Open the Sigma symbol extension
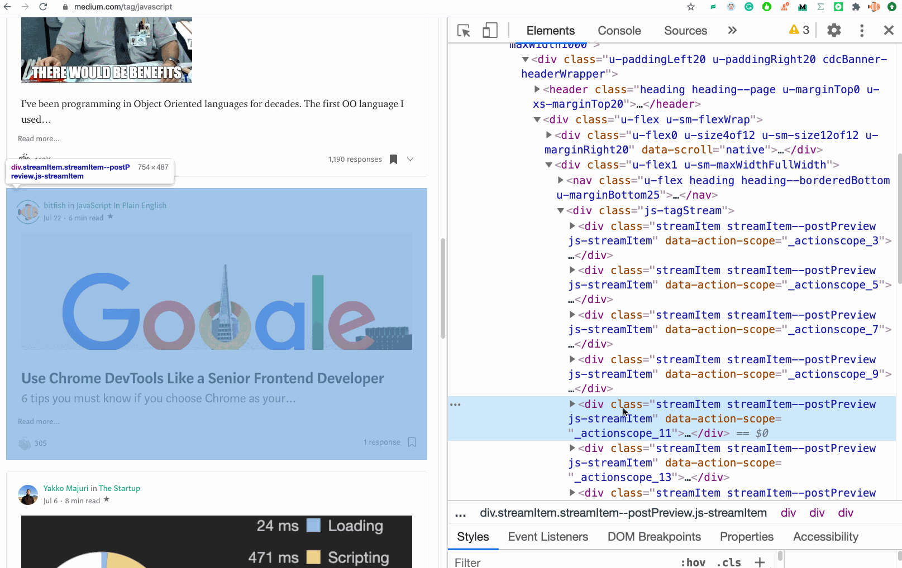The height and width of the screenshot is (568, 902). point(820,7)
